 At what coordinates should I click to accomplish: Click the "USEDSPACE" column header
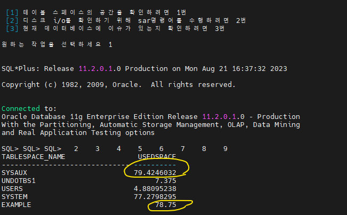[x=157, y=157]
